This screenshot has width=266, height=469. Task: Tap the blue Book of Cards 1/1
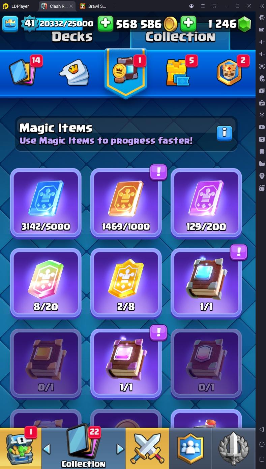tap(206, 283)
